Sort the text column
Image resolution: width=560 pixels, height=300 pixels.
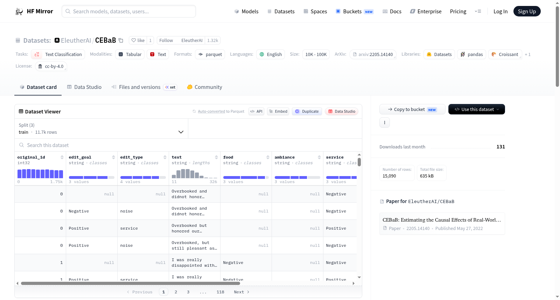216,157
